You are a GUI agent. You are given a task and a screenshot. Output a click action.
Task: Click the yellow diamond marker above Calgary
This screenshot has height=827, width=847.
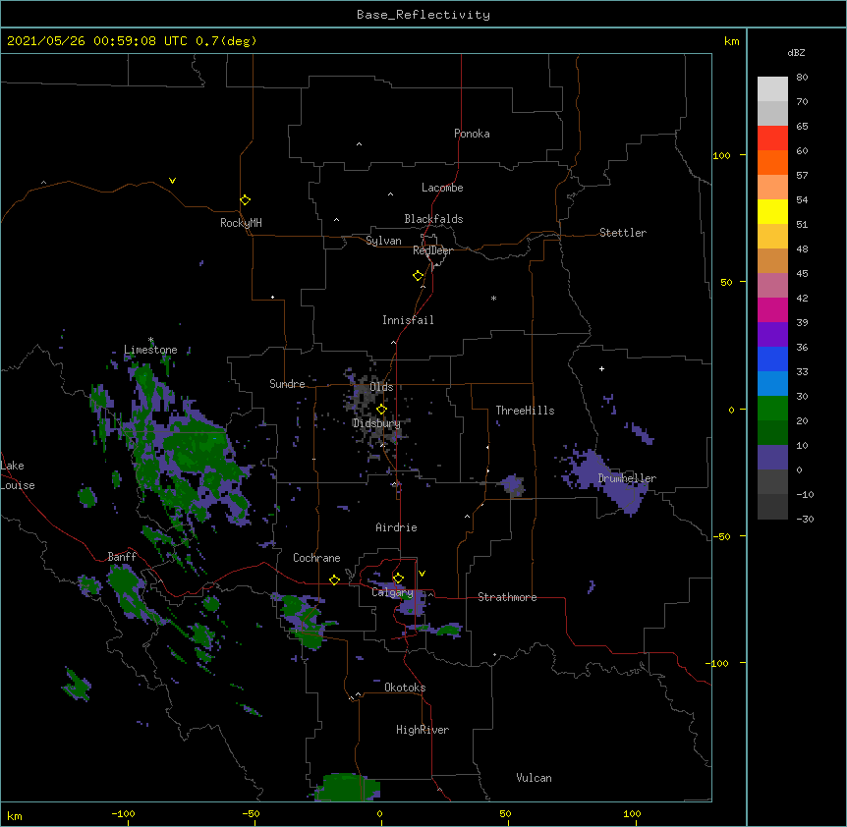(x=398, y=579)
